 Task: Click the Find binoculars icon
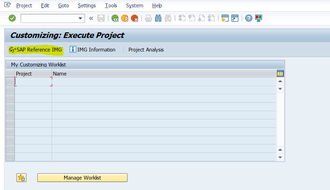(158, 18)
